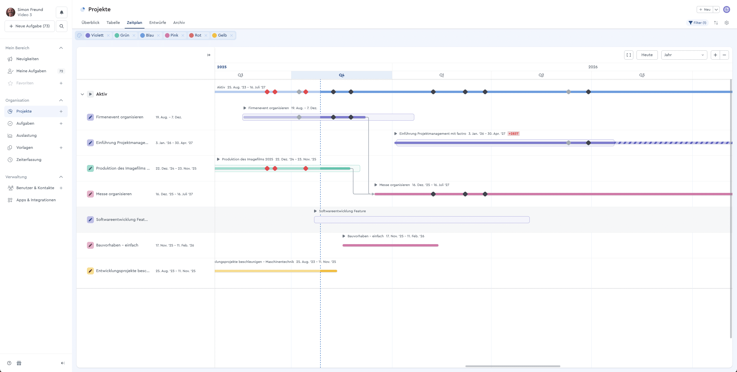Viewport: 737px width, 372px height.
Task: Open Neuigkeiten from the sidebar
Action: [27, 59]
